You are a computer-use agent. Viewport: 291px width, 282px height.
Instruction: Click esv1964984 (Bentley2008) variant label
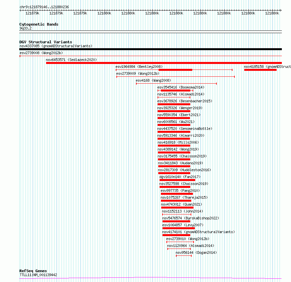click(139, 67)
